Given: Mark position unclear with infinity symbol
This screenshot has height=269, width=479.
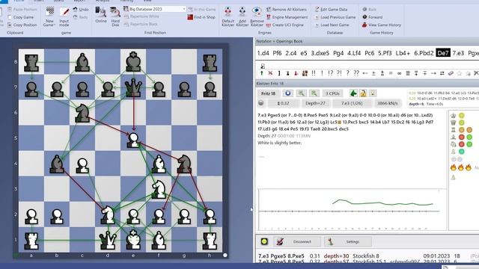Looking at the screenshot, I should (399, 73).
